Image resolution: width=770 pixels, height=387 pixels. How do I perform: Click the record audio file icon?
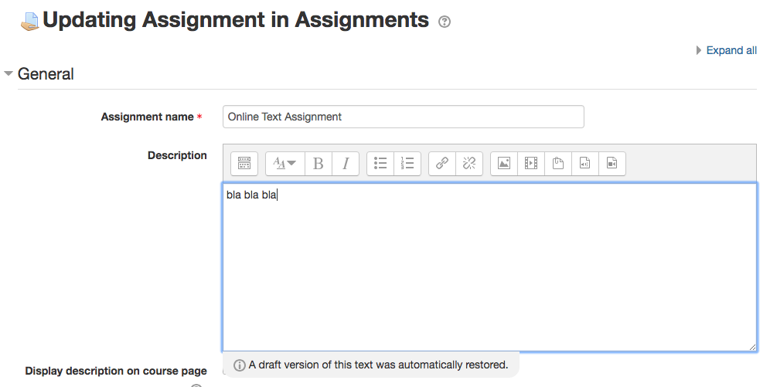coord(585,163)
